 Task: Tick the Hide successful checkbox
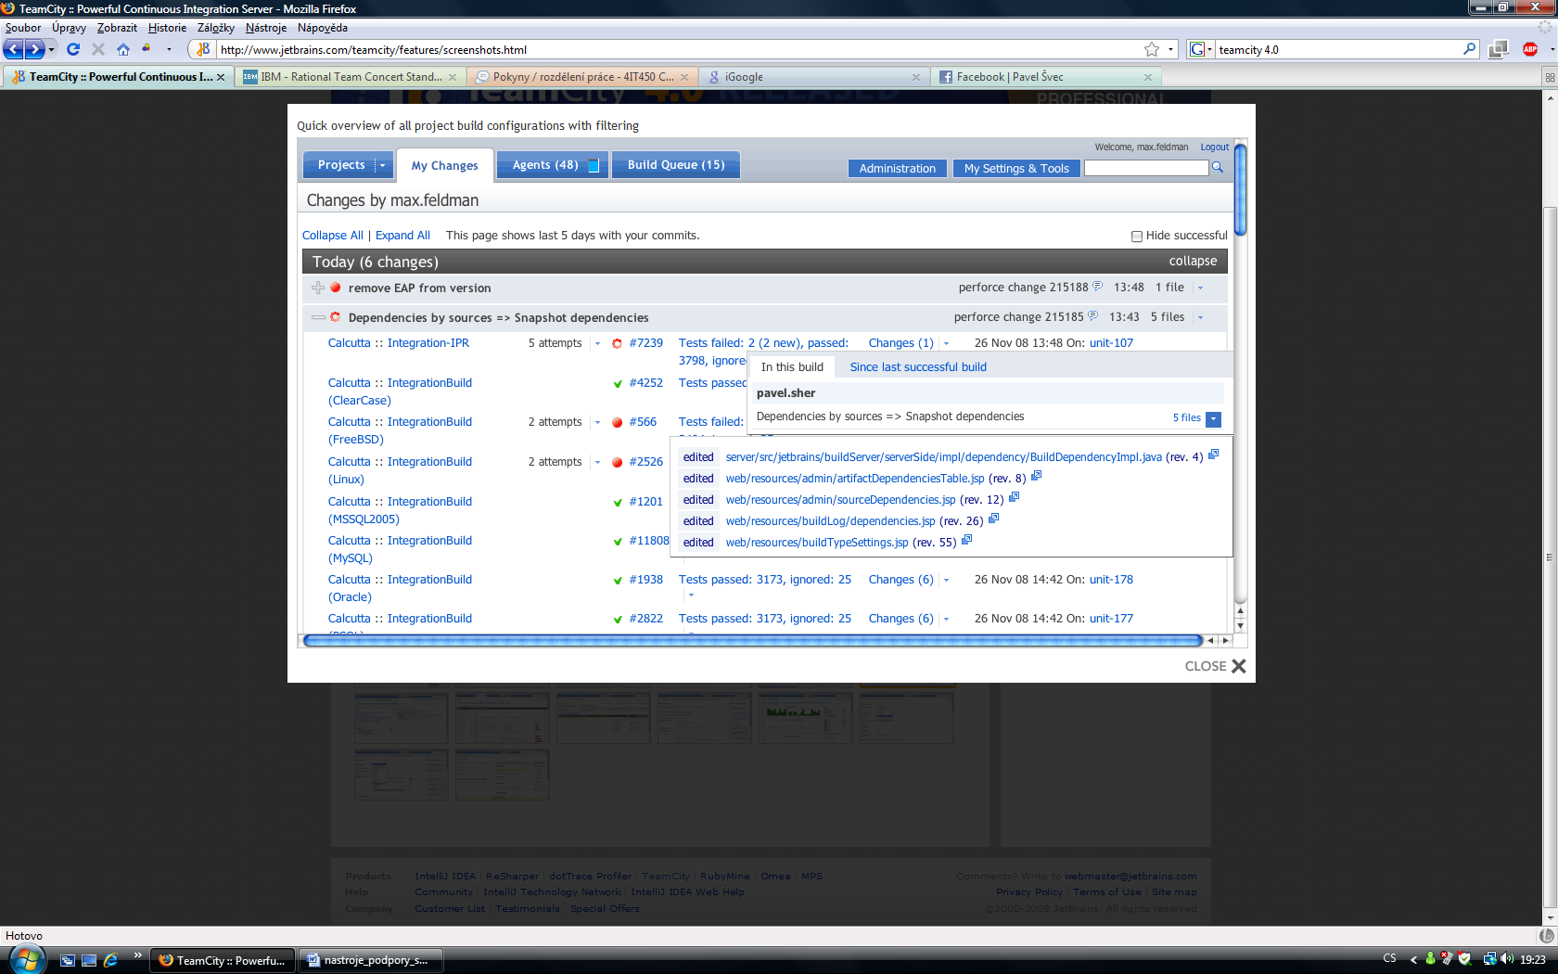click(1137, 237)
